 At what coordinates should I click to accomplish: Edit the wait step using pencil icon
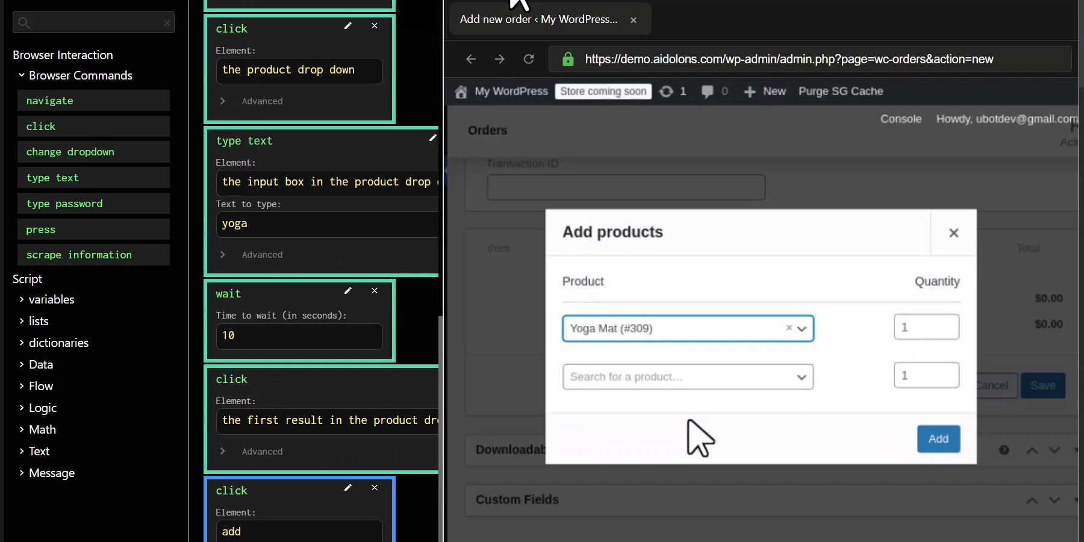click(x=347, y=291)
